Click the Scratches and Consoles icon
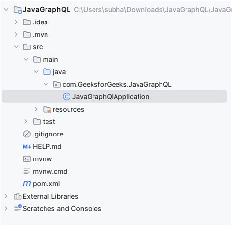This screenshot has height=226, width=232. (18, 208)
